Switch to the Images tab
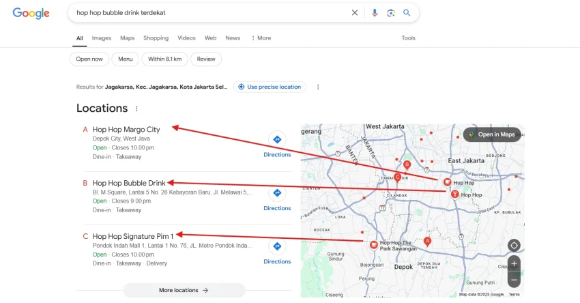Viewport: 580px width, 303px height. (x=102, y=38)
